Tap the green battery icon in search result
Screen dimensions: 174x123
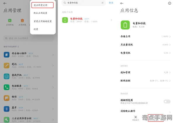click(x=65, y=20)
